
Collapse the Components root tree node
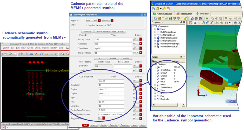(153, 26)
